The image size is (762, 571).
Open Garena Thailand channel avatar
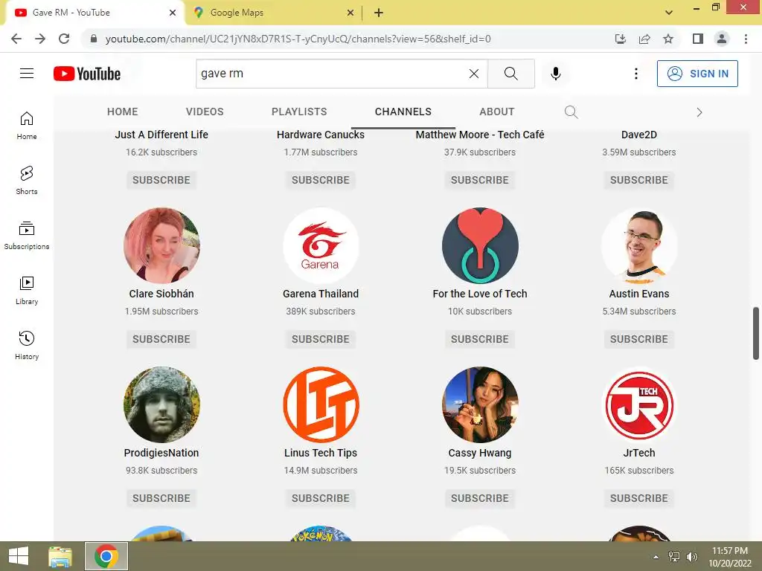point(321,245)
